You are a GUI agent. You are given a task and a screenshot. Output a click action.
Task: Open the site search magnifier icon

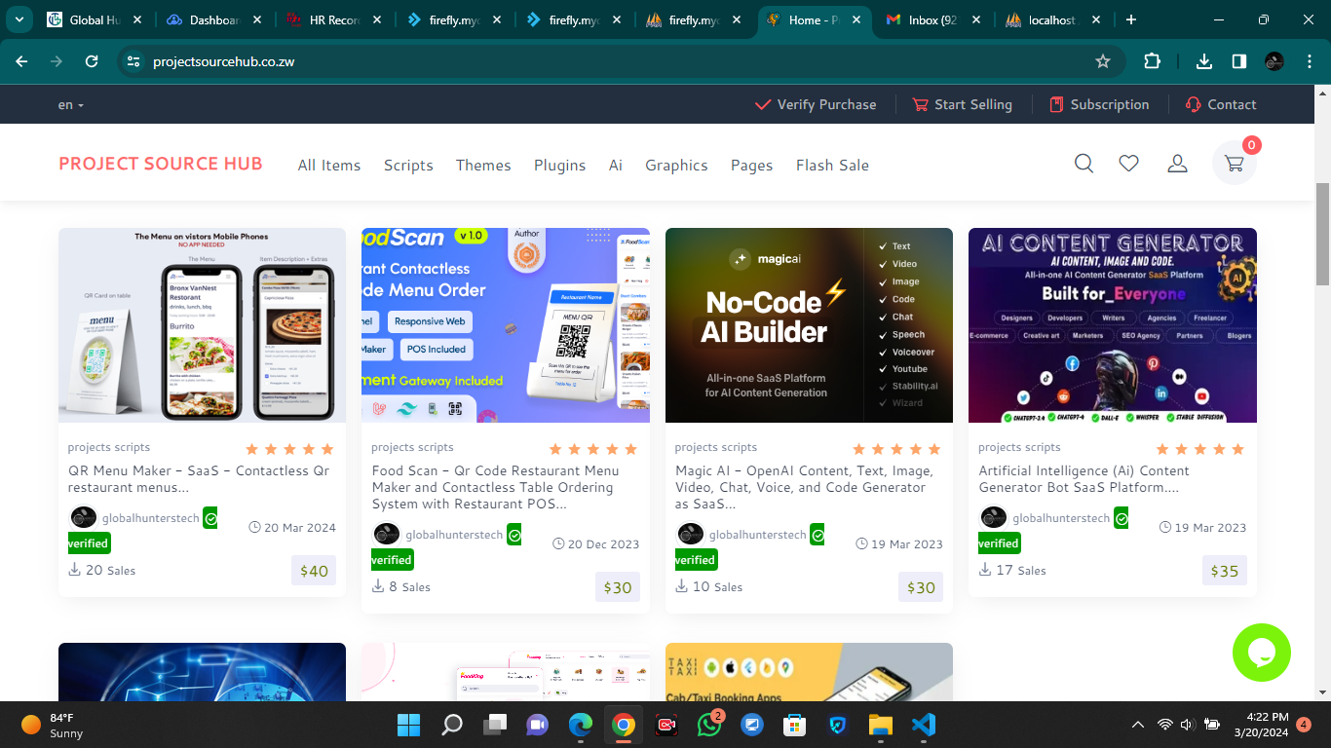pyautogui.click(x=1084, y=164)
